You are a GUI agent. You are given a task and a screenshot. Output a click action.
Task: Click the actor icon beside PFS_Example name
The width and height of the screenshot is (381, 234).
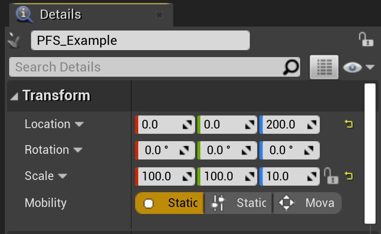(14, 41)
